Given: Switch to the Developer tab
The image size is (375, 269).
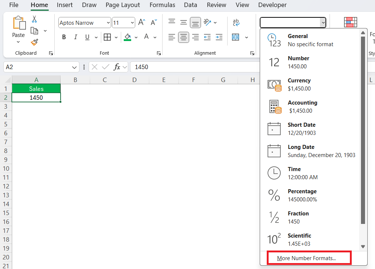Looking at the screenshot, I should pos(272,5).
